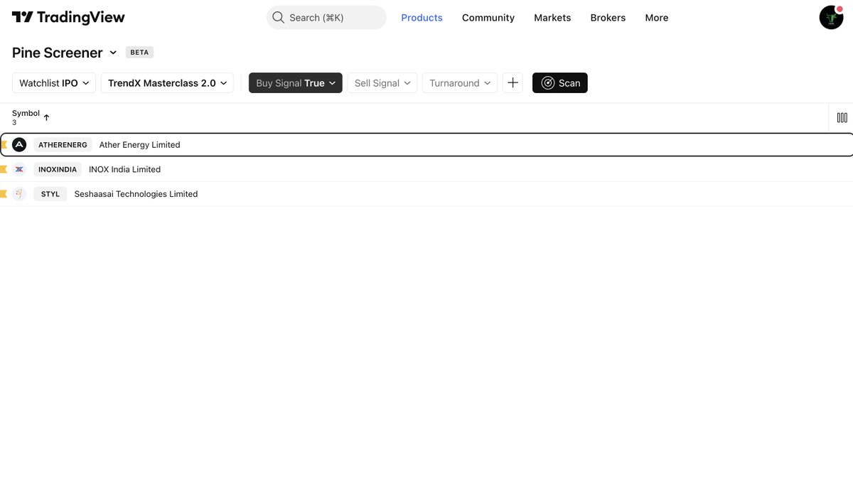The image size is (853, 479).
Task: Toggle Symbol column sort arrow
Action: pyautogui.click(x=46, y=117)
